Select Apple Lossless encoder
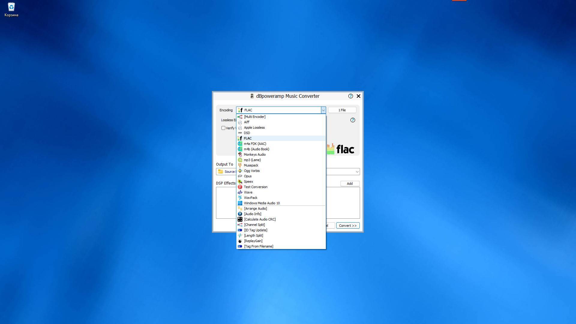 (x=281, y=127)
